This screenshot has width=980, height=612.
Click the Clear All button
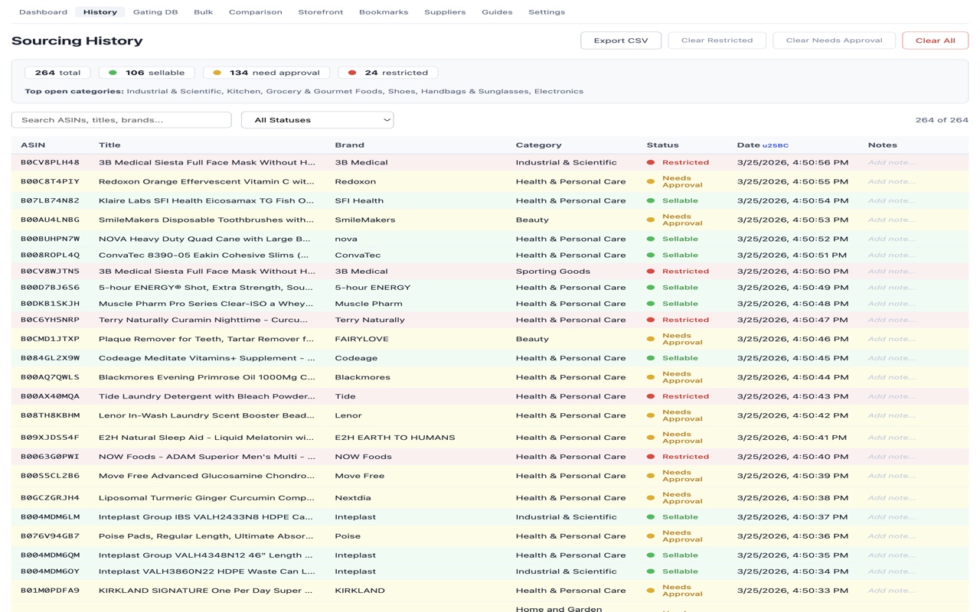[936, 41]
